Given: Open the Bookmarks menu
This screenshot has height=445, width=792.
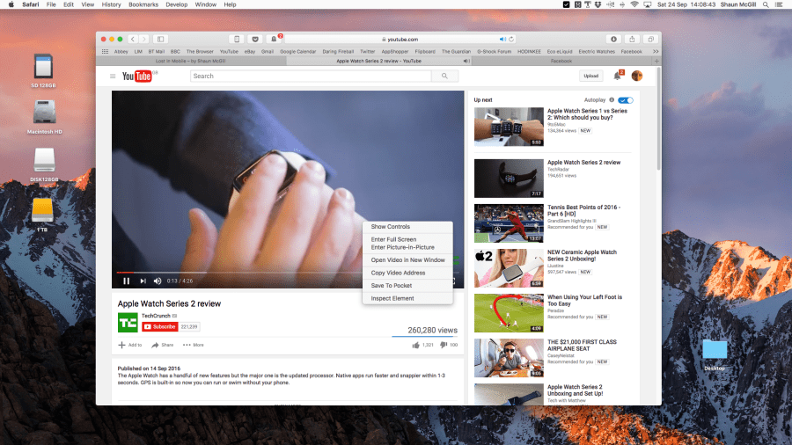Looking at the screenshot, I should 143,4.
